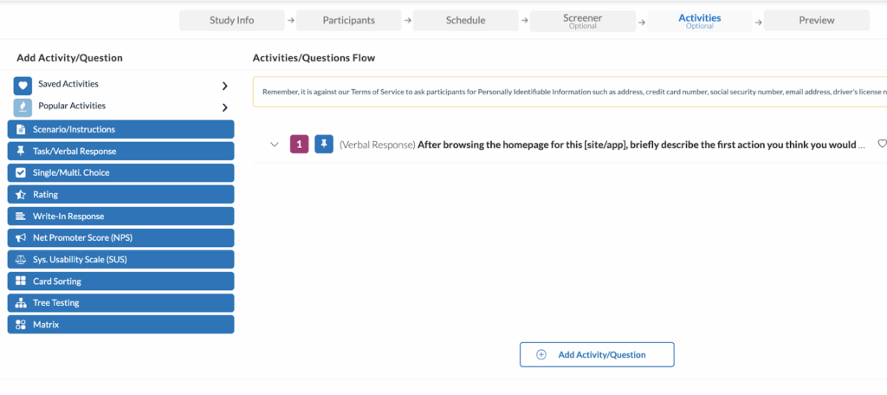Click the blue pin icon on question 1
The image size is (887, 395).
(323, 144)
